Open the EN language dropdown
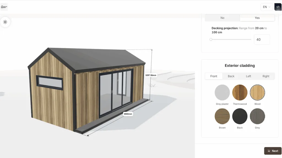This screenshot has height=158, width=282. [267, 7]
